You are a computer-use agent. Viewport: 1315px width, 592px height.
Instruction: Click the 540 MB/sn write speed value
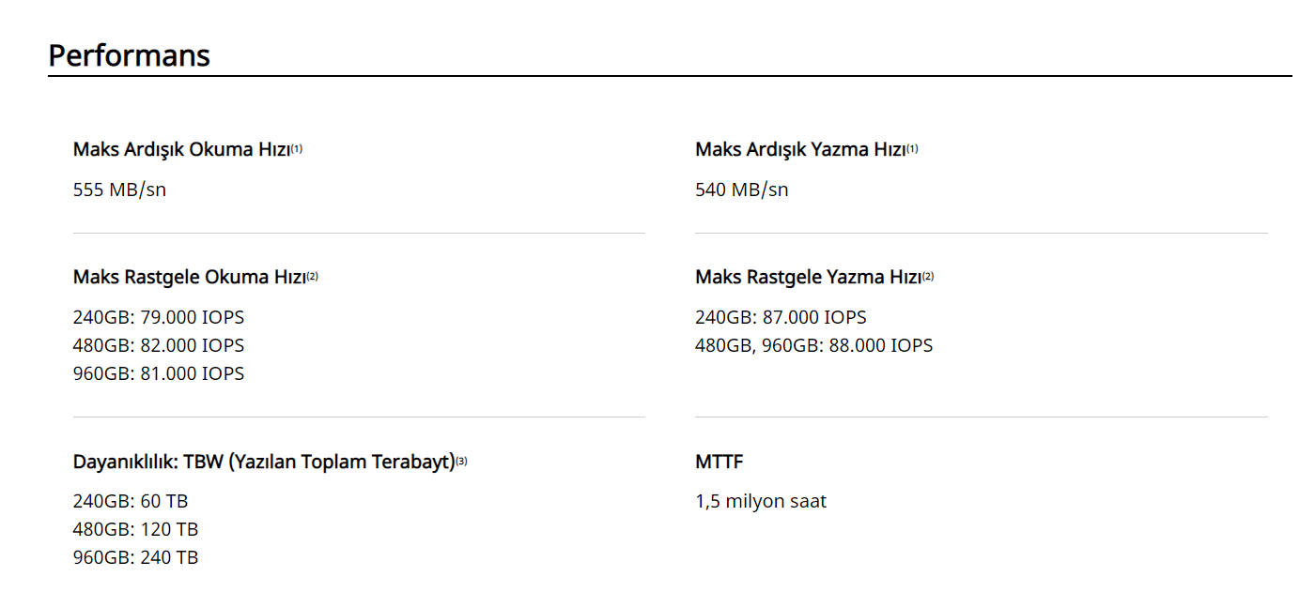point(741,190)
